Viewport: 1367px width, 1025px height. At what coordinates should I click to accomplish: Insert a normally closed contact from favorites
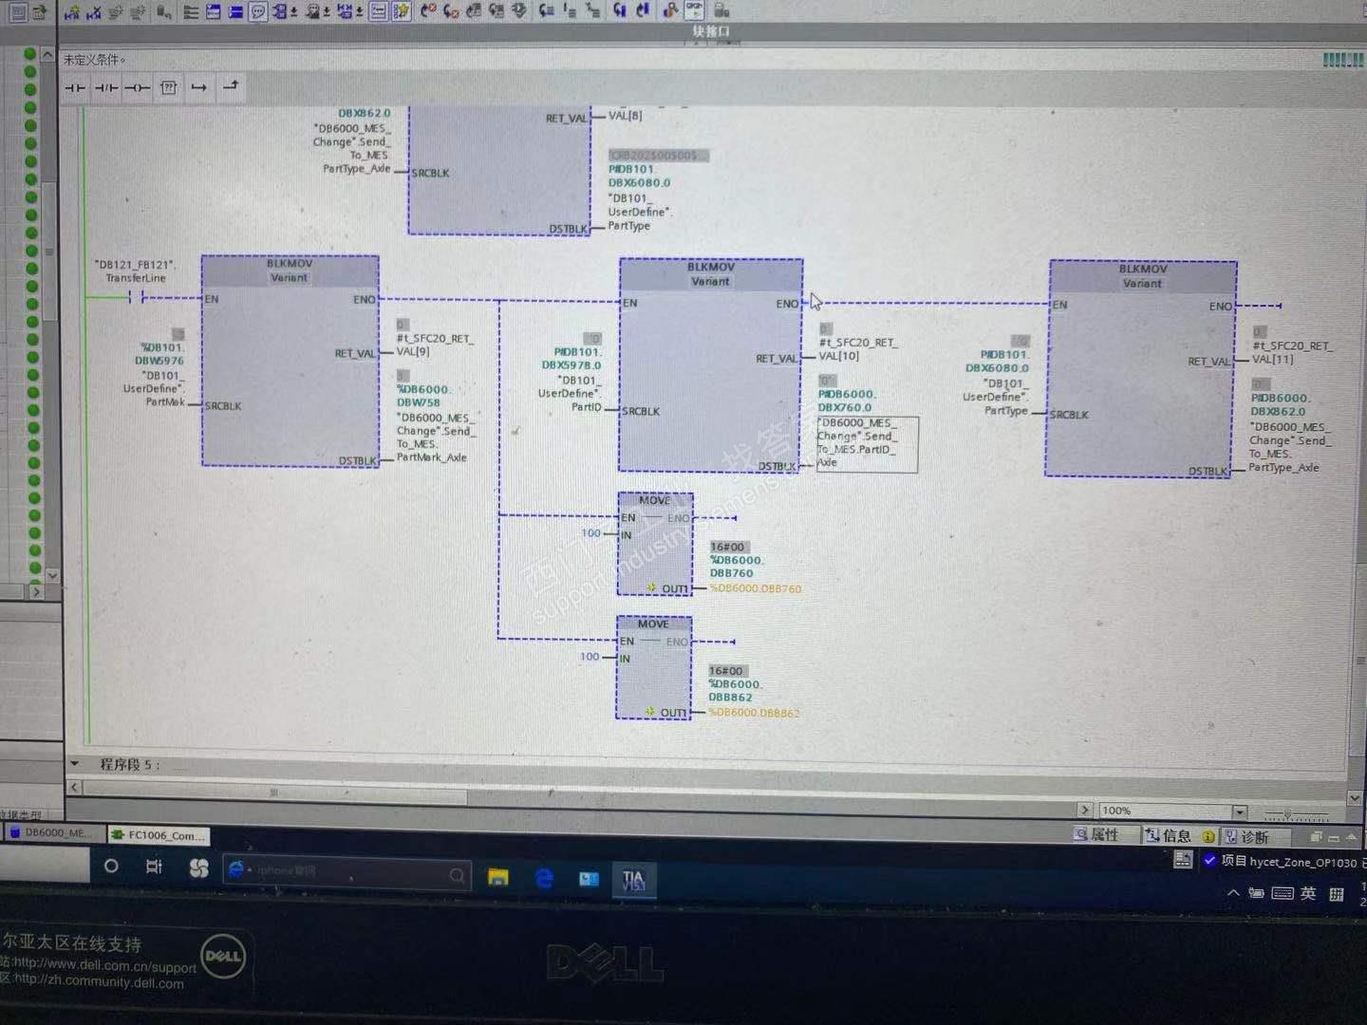(x=106, y=88)
